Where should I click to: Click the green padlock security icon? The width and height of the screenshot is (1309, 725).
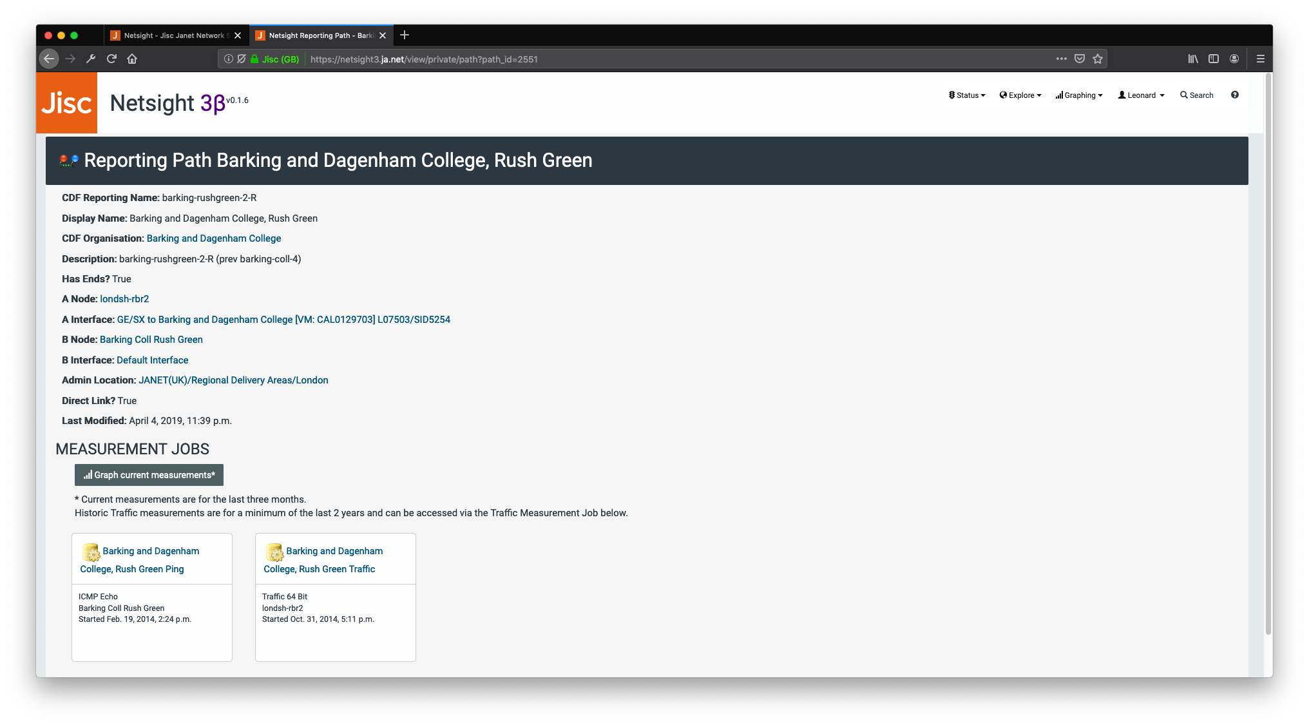(254, 59)
